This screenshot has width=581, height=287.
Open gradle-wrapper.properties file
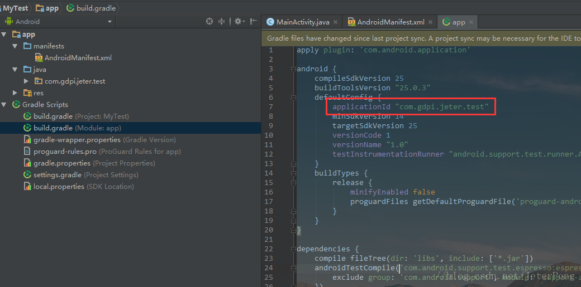(x=99, y=140)
